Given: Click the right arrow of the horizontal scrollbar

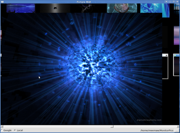Looking at the screenshot, I should 178,126.
